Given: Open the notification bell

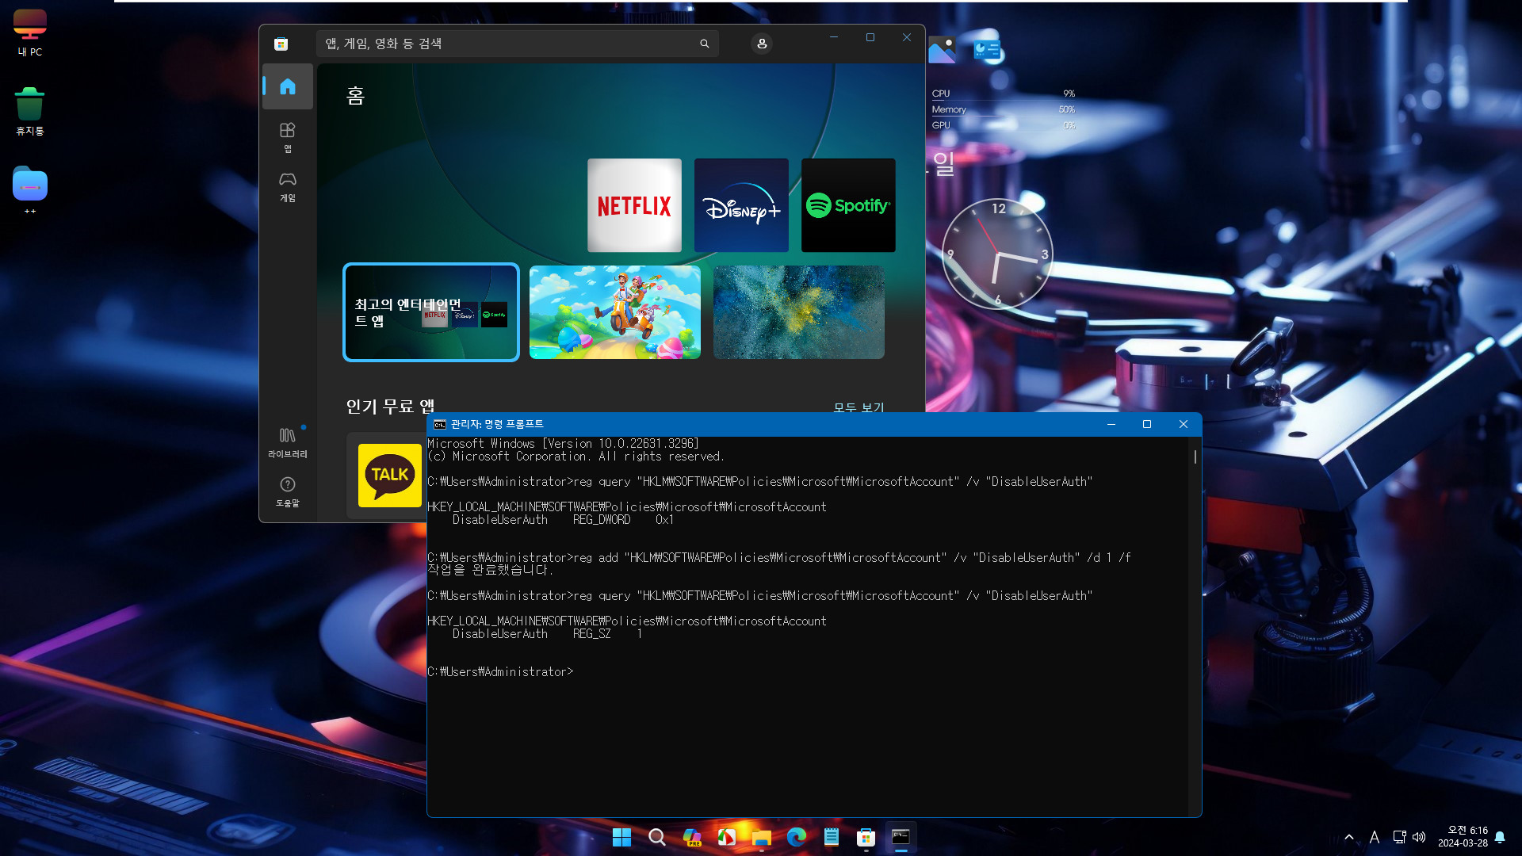Looking at the screenshot, I should pyautogui.click(x=1500, y=837).
